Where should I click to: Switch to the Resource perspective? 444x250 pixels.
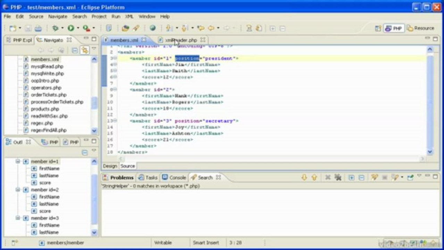tap(420, 28)
